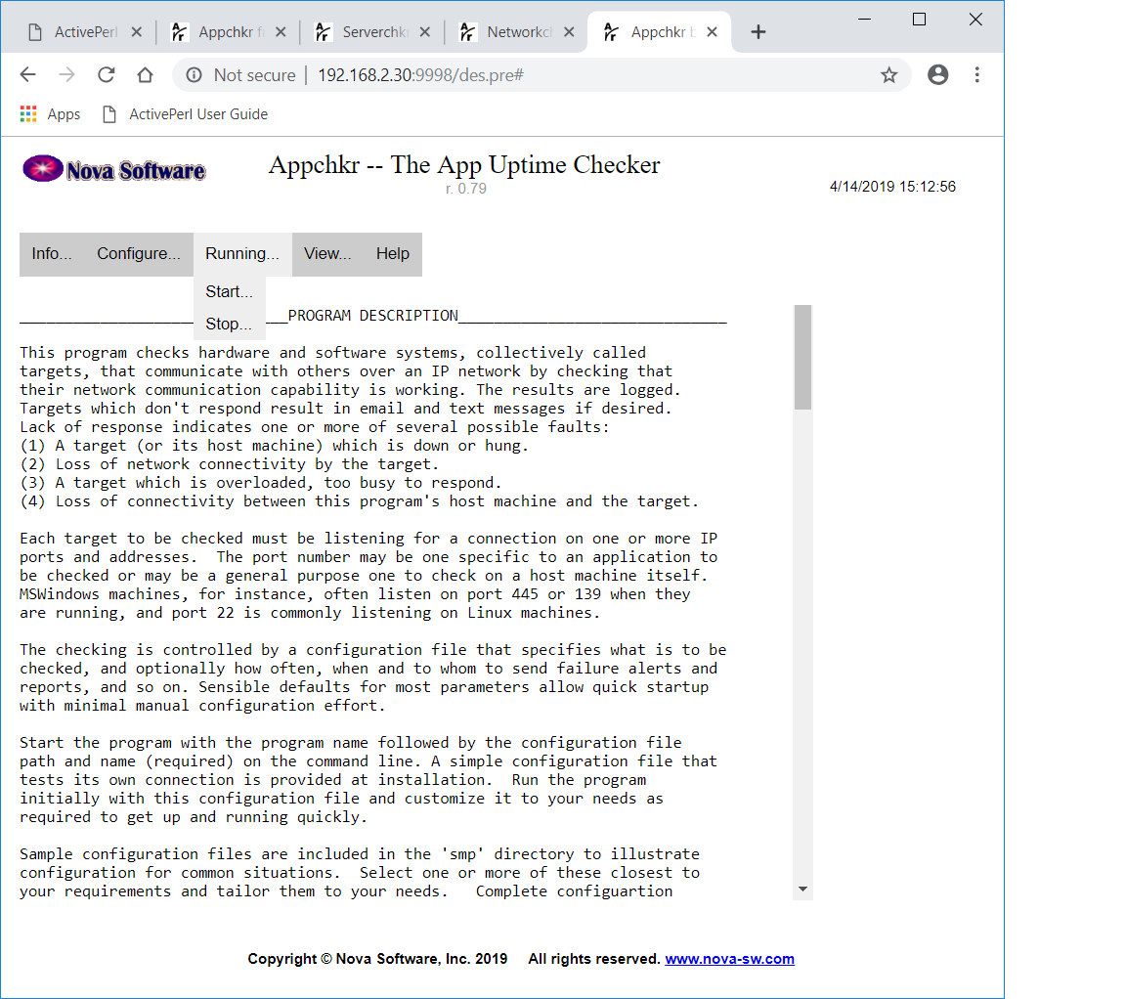The width and height of the screenshot is (1126, 999).
Task: Close the Networkchkr tab
Action: click(x=569, y=31)
